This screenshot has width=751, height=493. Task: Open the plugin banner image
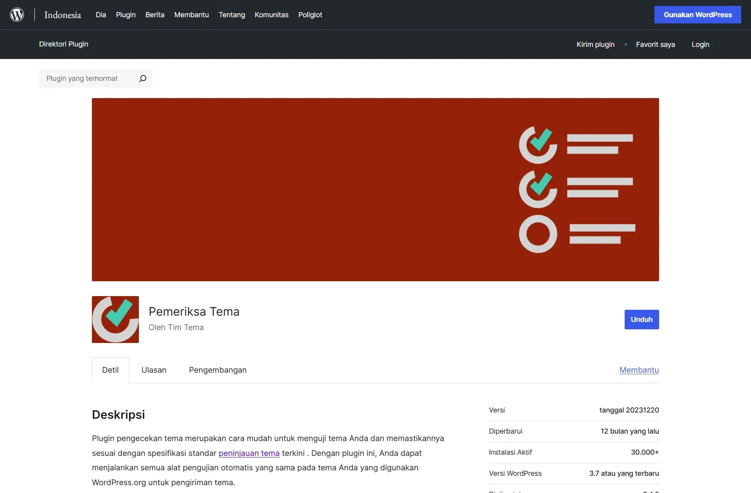(x=375, y=189)
